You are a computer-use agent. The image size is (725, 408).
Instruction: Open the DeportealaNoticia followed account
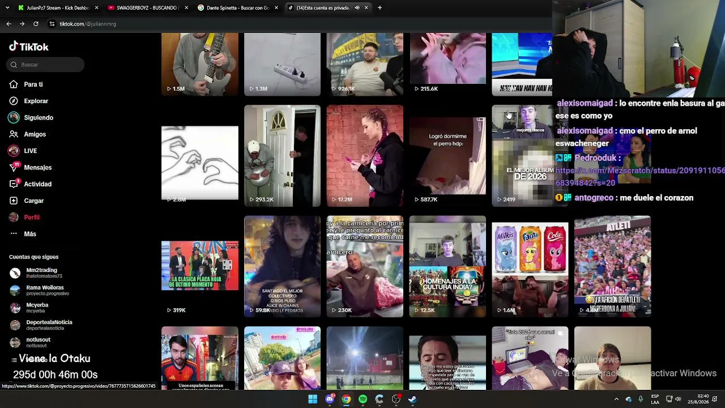(45, 325)
